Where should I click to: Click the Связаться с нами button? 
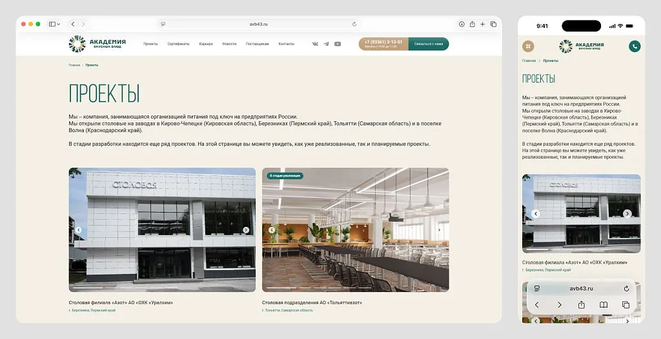[429, 44]
